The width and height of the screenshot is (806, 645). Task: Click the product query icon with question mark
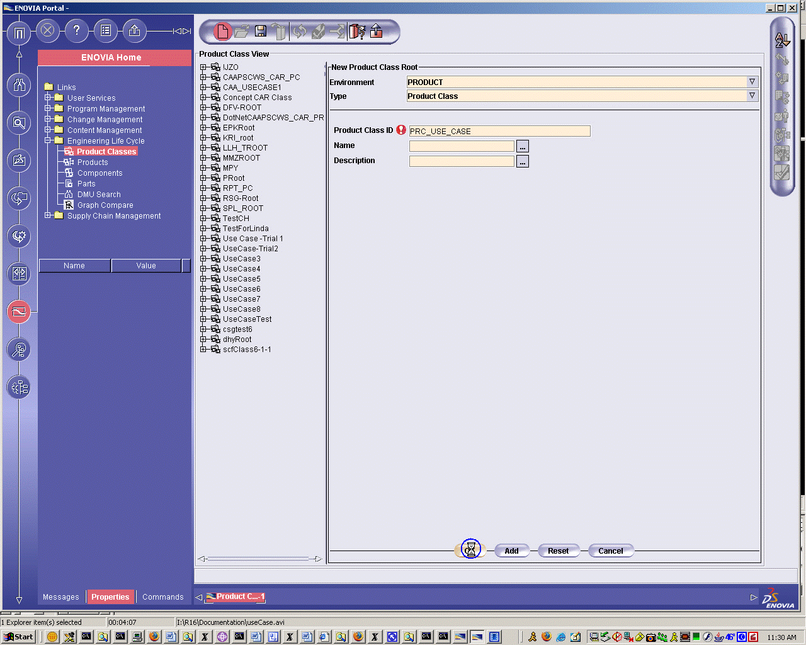click(357, 31)
